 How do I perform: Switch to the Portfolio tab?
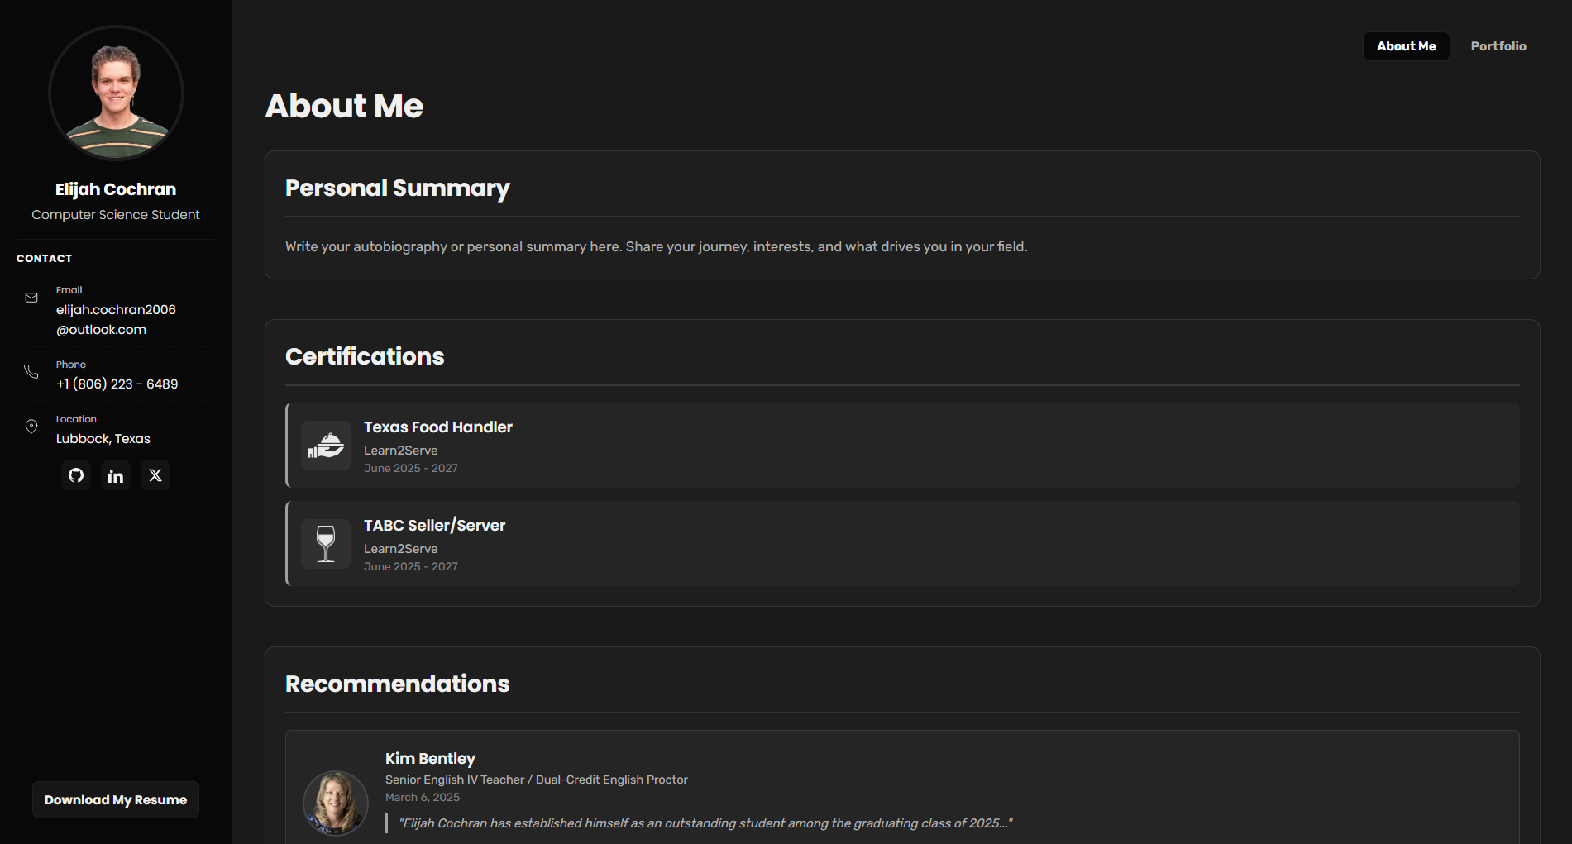(x=1498, y=45)
